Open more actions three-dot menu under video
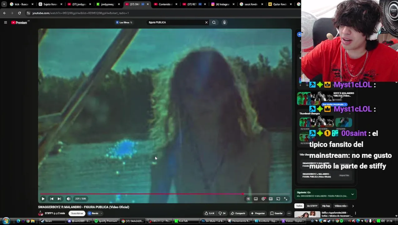 pyautogui.click(x=289, y=213)
